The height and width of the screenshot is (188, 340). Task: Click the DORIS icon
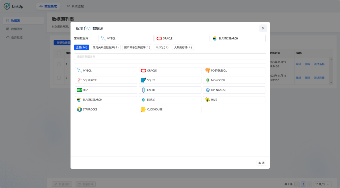(143, 99)
